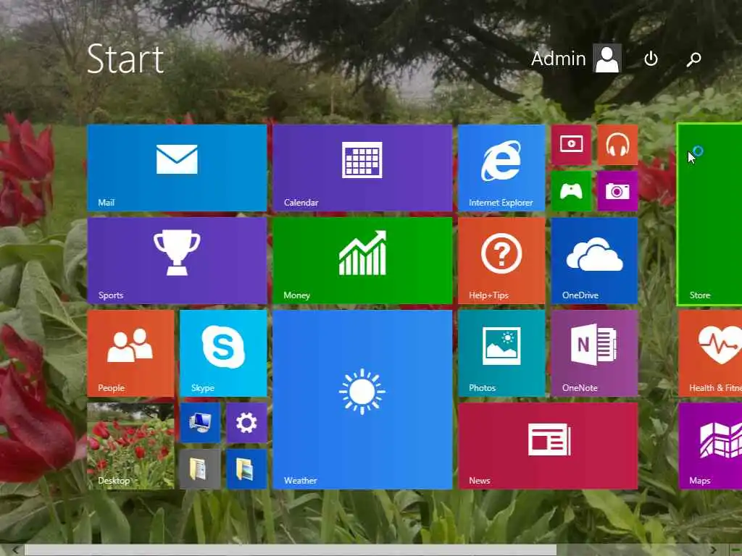Open the Photos tile
Screen dimensions: 742x556
pyautogui.click(x=501, y=353)
